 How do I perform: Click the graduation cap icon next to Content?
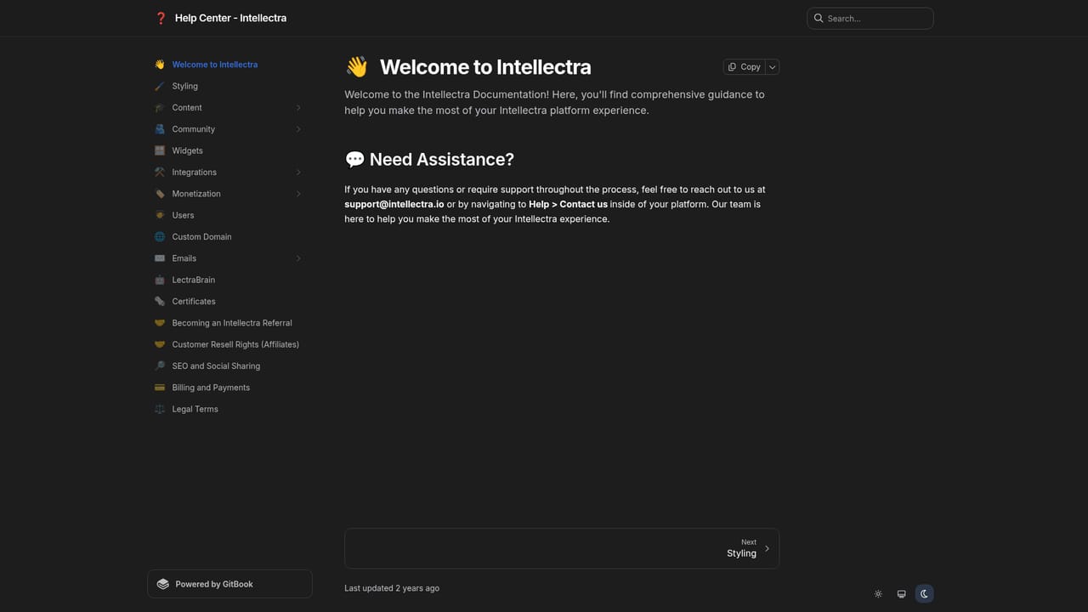pos(160,108)
